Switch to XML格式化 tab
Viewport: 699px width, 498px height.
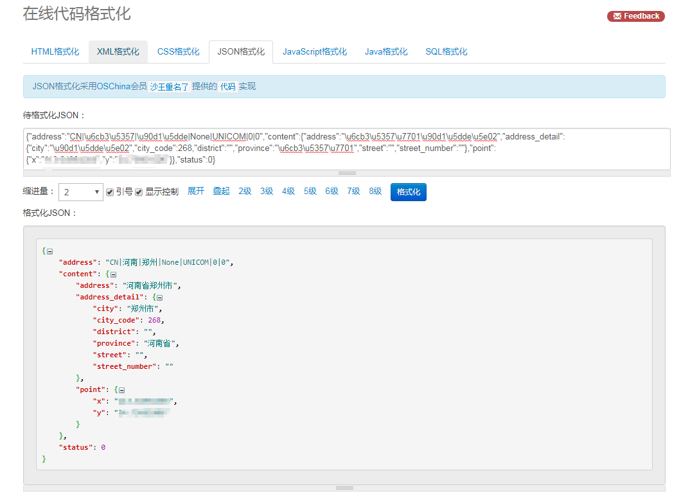click(x=118, y=51)
